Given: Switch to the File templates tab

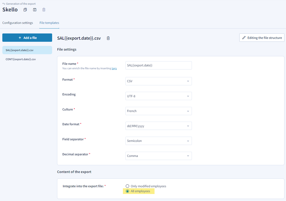Looking at the screenshot, I should click(49, 23).
